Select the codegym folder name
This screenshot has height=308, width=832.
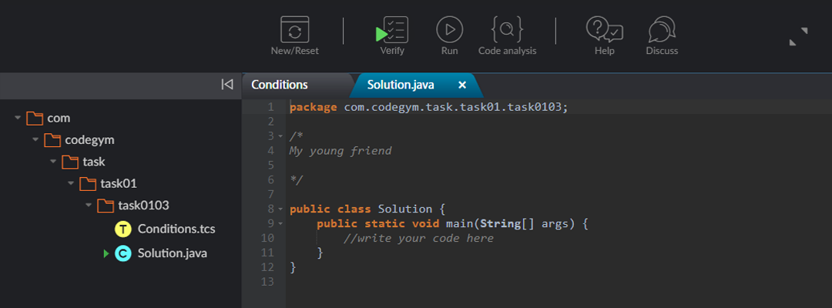(89, 140)
